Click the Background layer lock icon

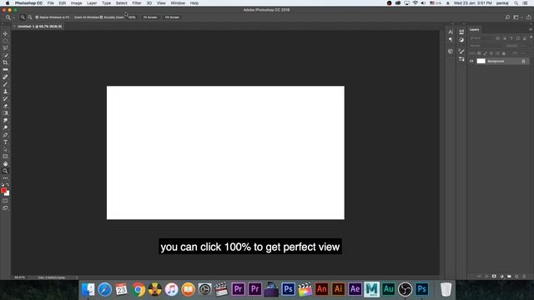coord(523,61)
